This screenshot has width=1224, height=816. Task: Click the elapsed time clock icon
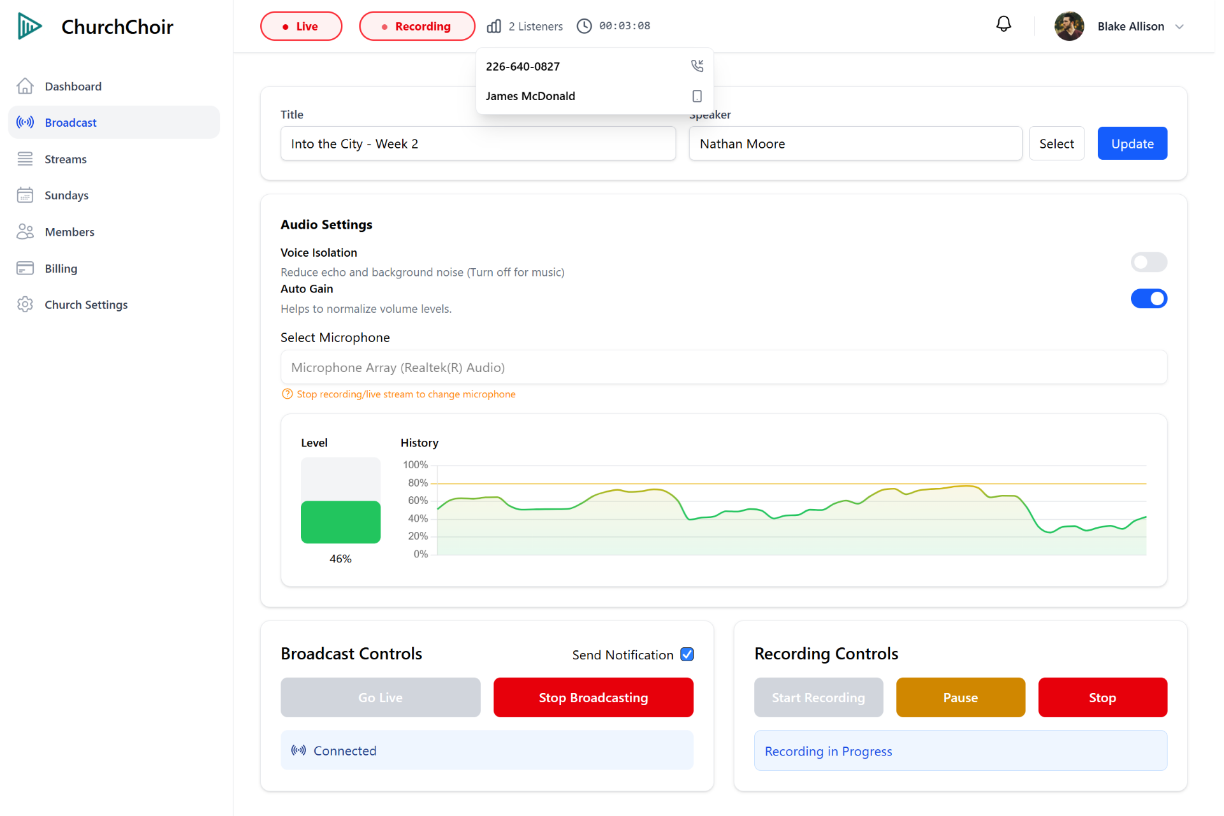pyautogui.click(x=584, y=26)
